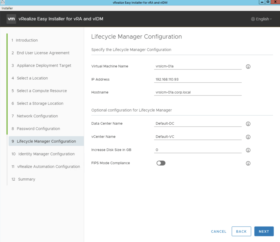The height and width of the screenshot is (242, 280).
Task: Close the installer window
Action: pos(275,2)
